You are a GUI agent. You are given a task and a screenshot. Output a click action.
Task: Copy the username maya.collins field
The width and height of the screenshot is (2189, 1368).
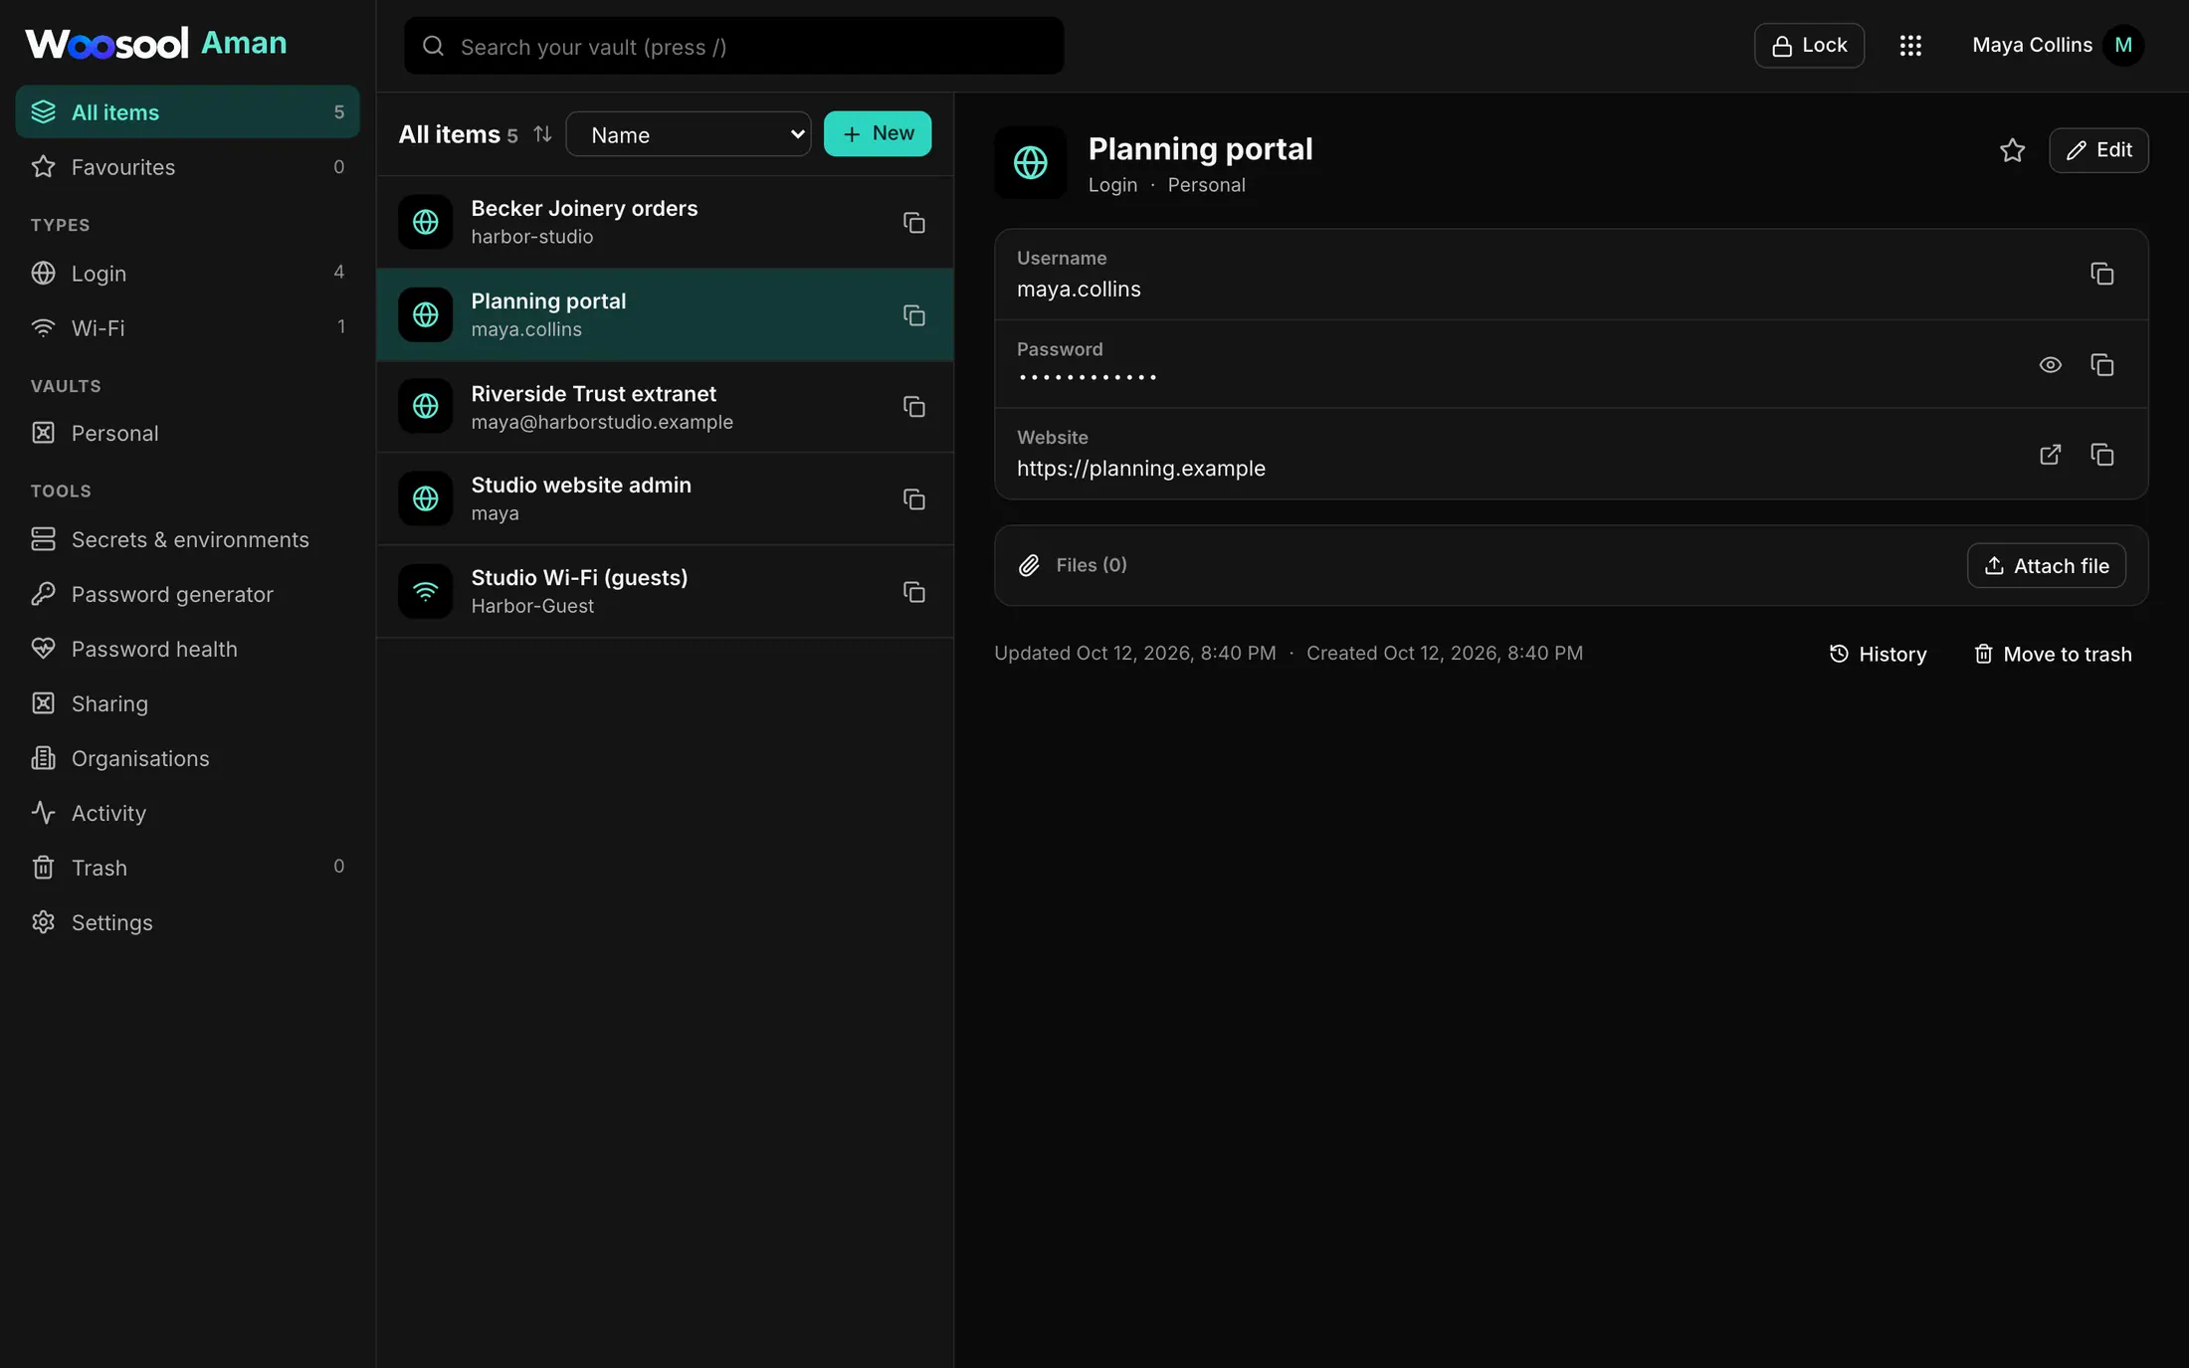click(x=2101, y=274)
